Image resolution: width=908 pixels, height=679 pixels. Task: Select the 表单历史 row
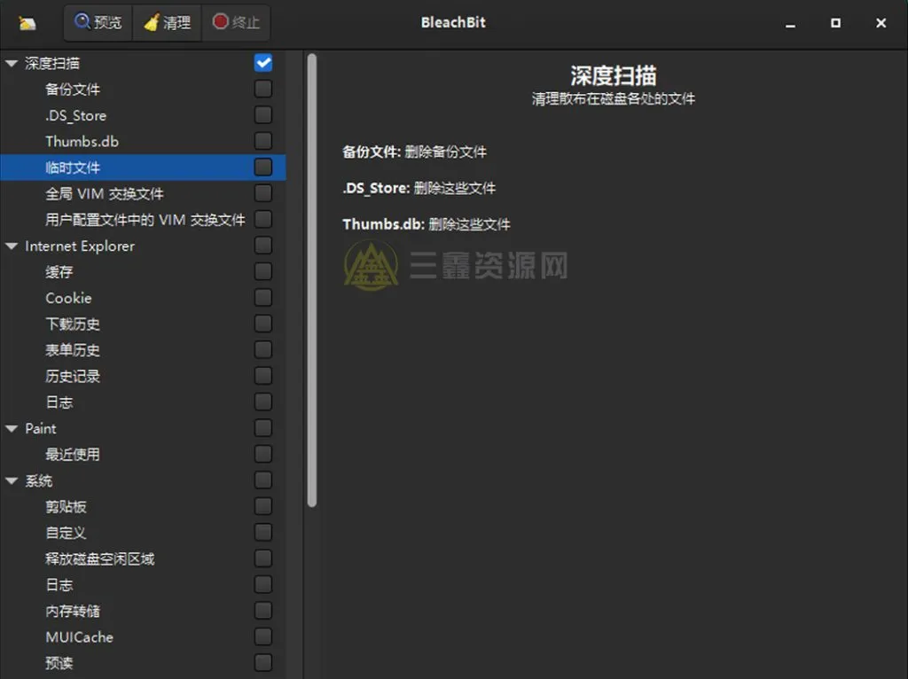143,349
